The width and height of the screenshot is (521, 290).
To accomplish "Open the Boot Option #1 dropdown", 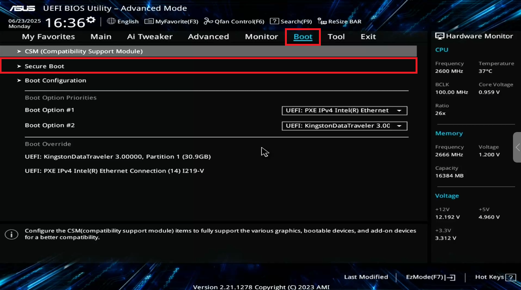I will click(344, 111).
